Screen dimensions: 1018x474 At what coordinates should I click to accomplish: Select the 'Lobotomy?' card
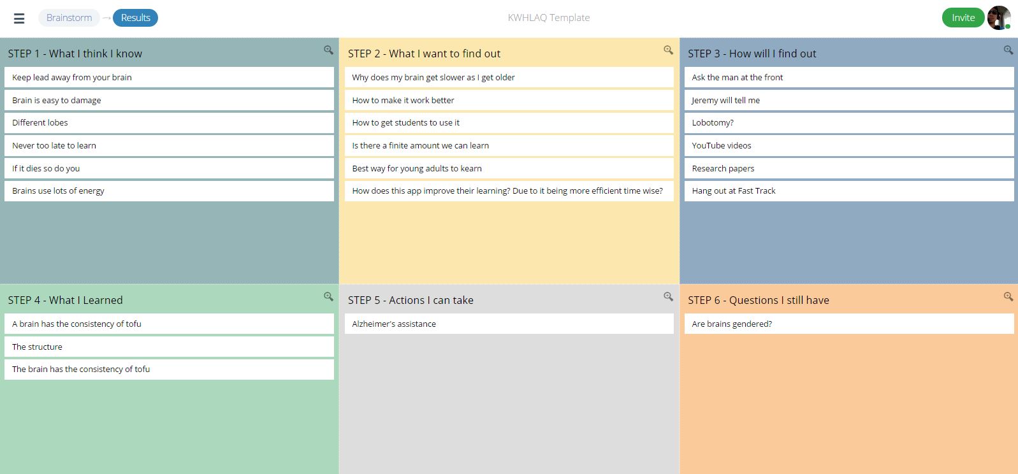[848, 122]
